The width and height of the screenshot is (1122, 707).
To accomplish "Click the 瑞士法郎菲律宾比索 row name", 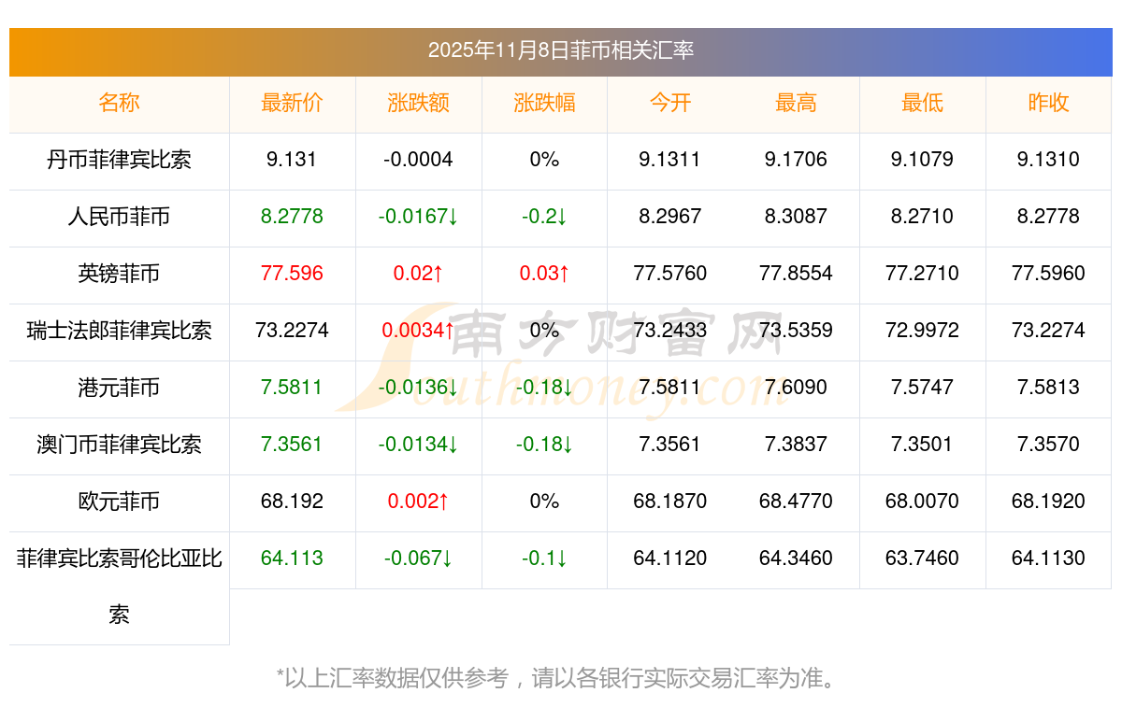I will point(119,331).
